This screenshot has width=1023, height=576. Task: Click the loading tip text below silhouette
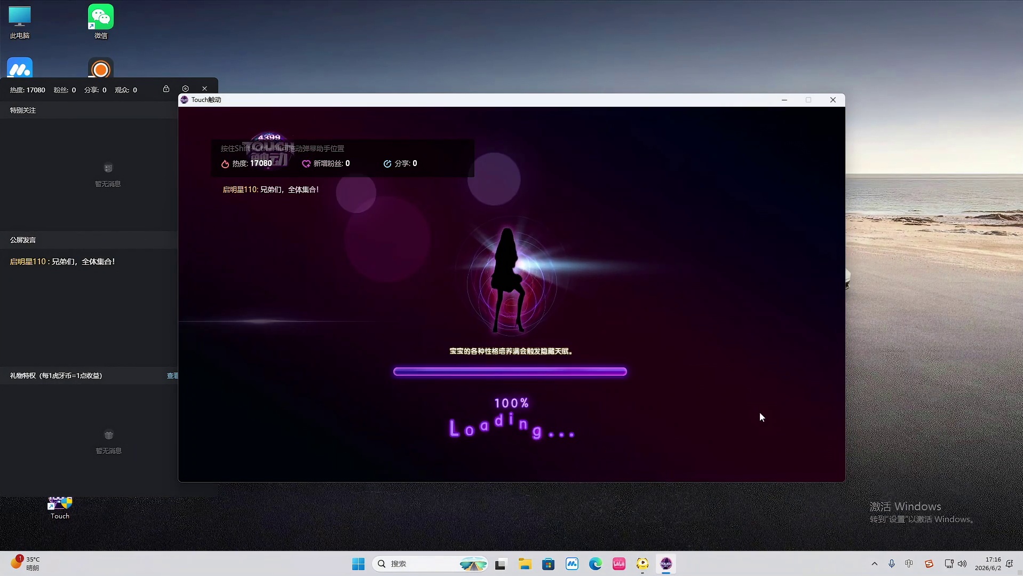(x=511, y=351)
